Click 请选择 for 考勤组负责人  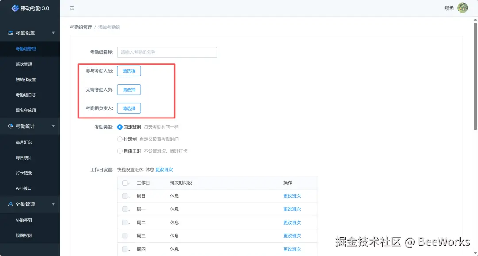click(129, 108)
